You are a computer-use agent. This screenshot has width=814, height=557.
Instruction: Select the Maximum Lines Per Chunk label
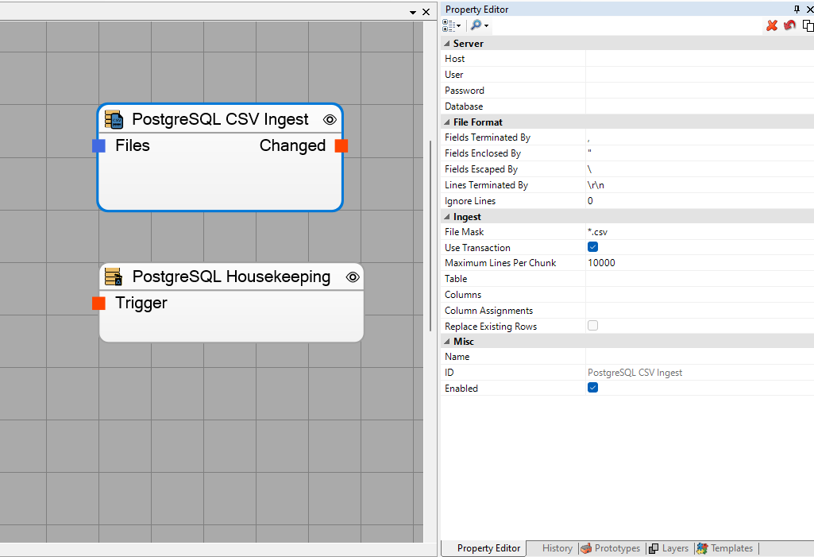(x=500, y=263)
